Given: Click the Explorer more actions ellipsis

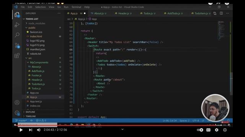Looking at the screenshot, I should pyautogui.click(x=59, y=13).
